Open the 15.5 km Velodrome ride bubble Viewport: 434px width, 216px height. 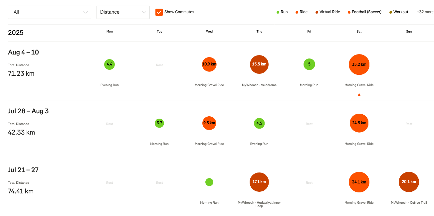259,64
